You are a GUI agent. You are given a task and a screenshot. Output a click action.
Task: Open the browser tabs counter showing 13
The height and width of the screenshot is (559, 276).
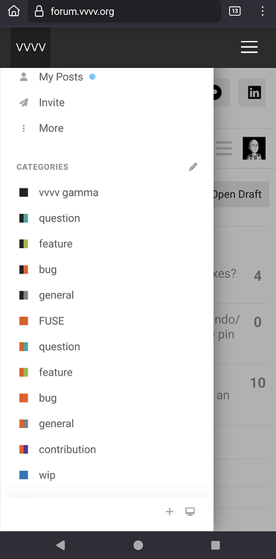click(235, 11)
